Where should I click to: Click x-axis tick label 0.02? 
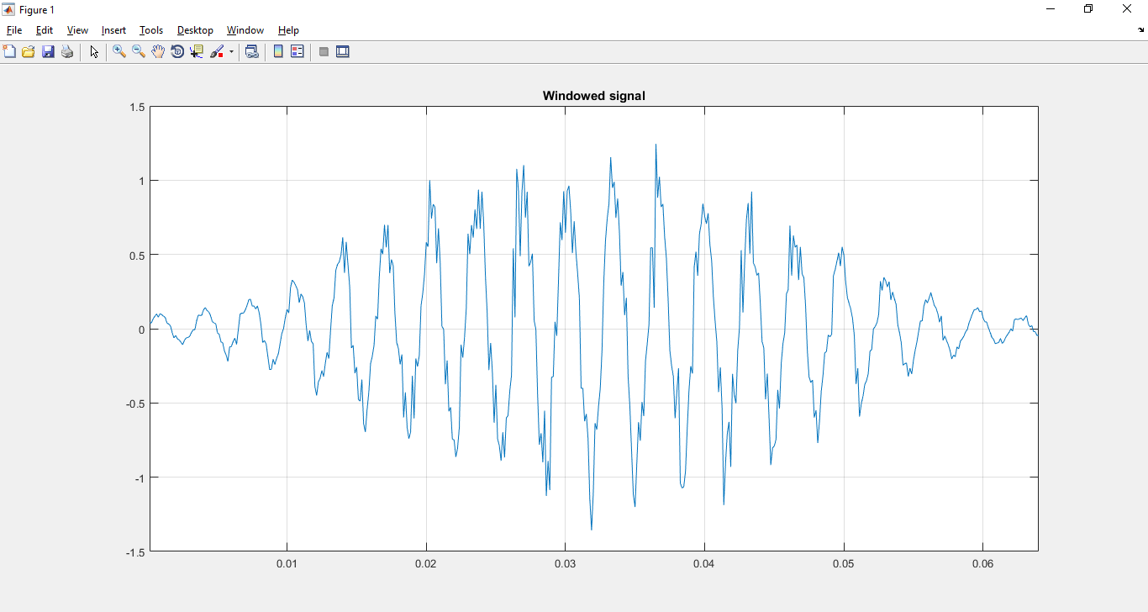click(426, 564)
